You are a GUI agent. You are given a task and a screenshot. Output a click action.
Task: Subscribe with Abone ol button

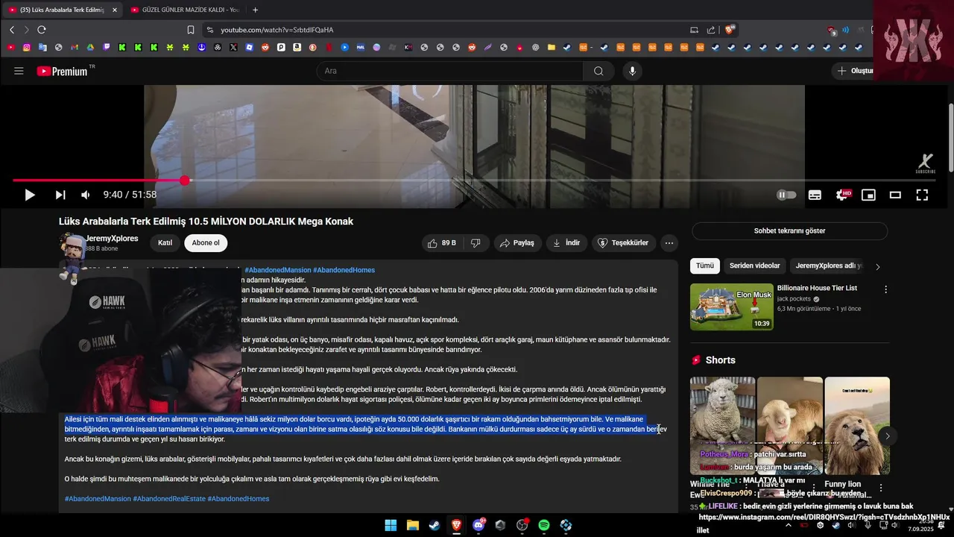click(206, 243)
